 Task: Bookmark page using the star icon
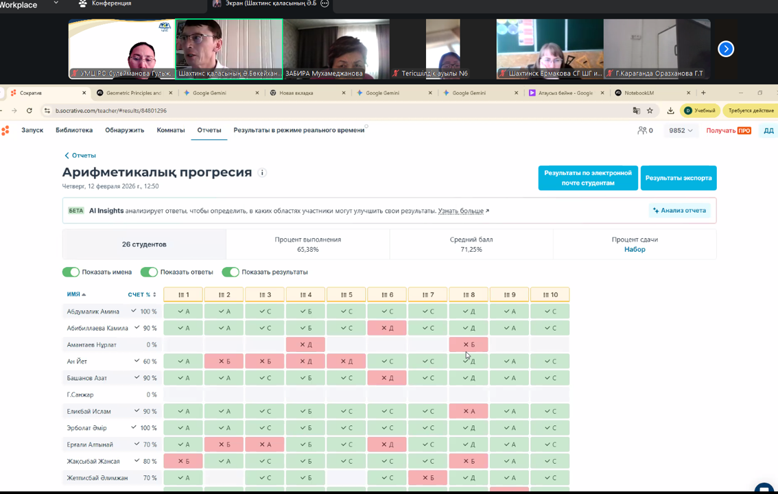[x=650, y=110]
